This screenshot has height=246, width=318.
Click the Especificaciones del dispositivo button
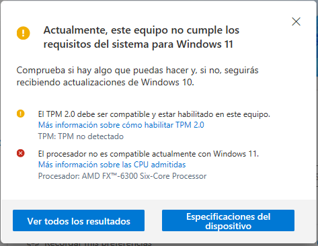[x=228, y=220]
